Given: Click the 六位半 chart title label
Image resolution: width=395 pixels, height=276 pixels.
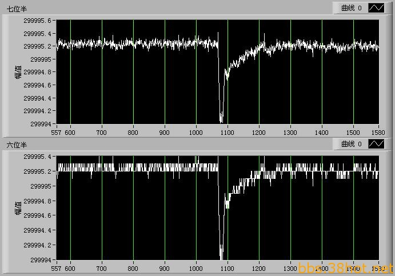Looking at the screenshot, I should [x=17, y=145].
